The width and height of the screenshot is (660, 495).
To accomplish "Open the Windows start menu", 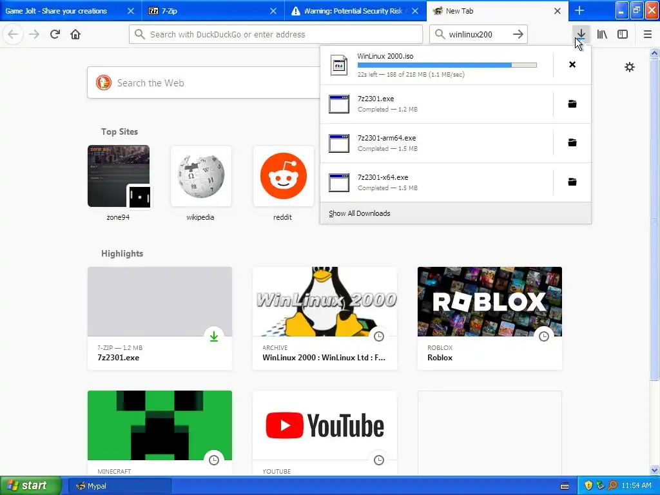I will coord(31,486).
